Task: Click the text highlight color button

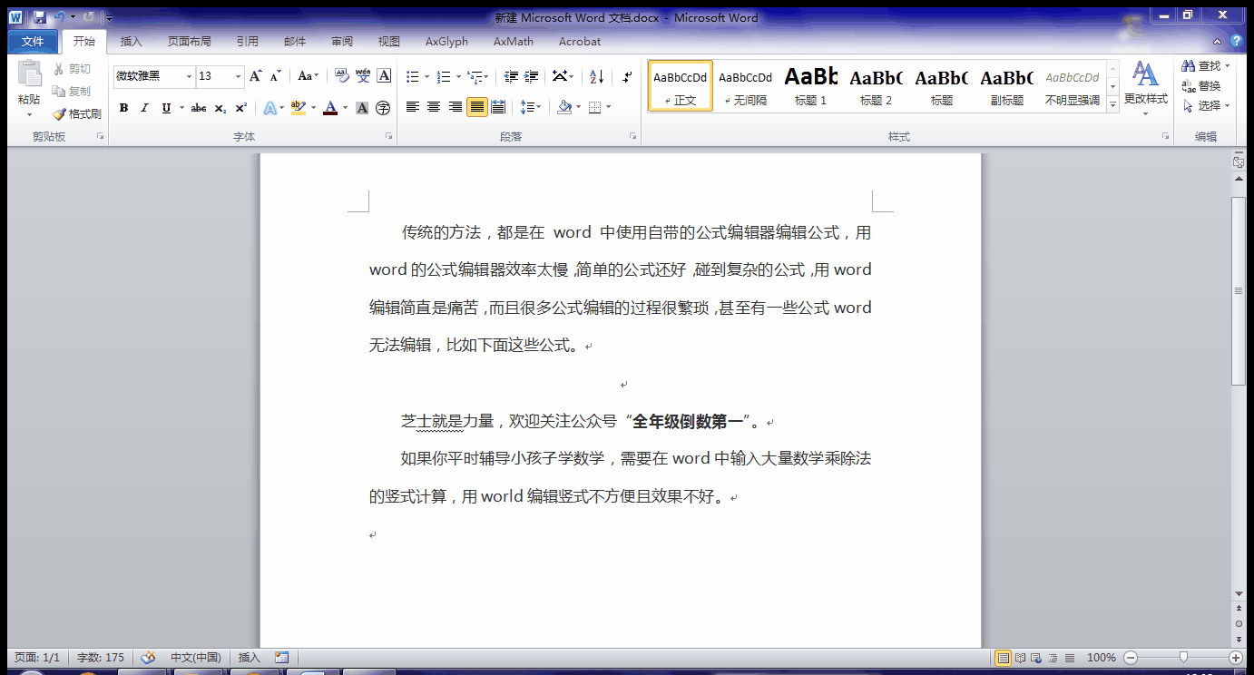Action: (299, 108)
